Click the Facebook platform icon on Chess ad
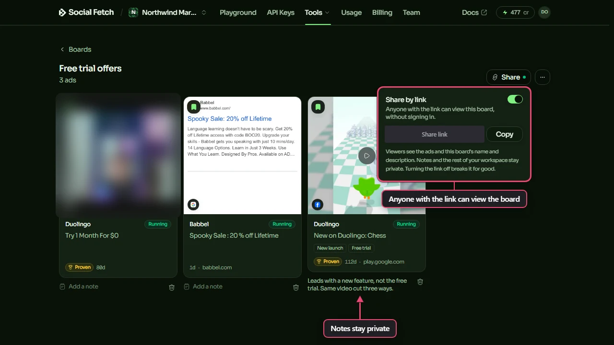 click(x=318, y=205)
